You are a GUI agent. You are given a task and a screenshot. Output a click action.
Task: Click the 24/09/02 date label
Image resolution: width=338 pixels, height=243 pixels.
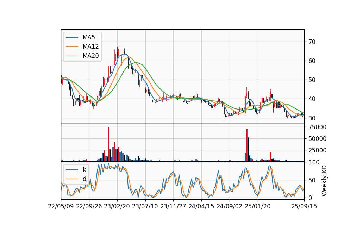229,206
